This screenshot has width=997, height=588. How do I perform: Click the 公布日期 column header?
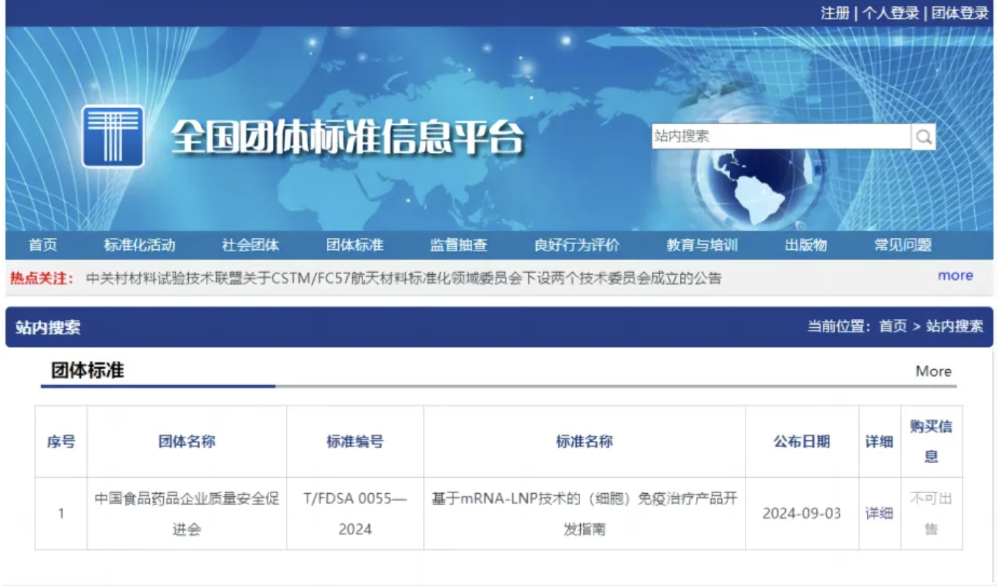tap(802, 442)
